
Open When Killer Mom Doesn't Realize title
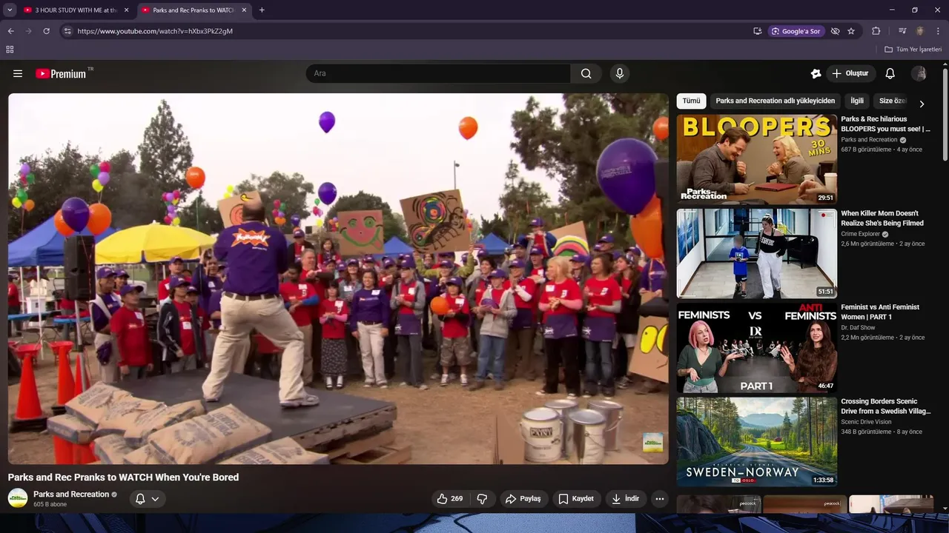882,218
